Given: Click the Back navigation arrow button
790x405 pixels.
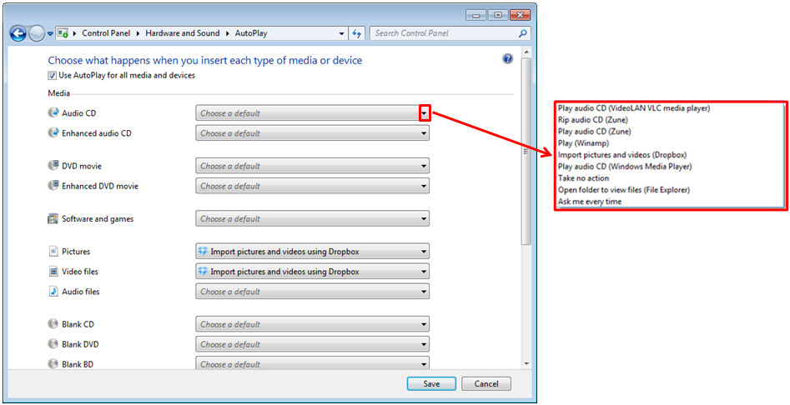Looking at the screenshot, I should click(x=18, y=33).
